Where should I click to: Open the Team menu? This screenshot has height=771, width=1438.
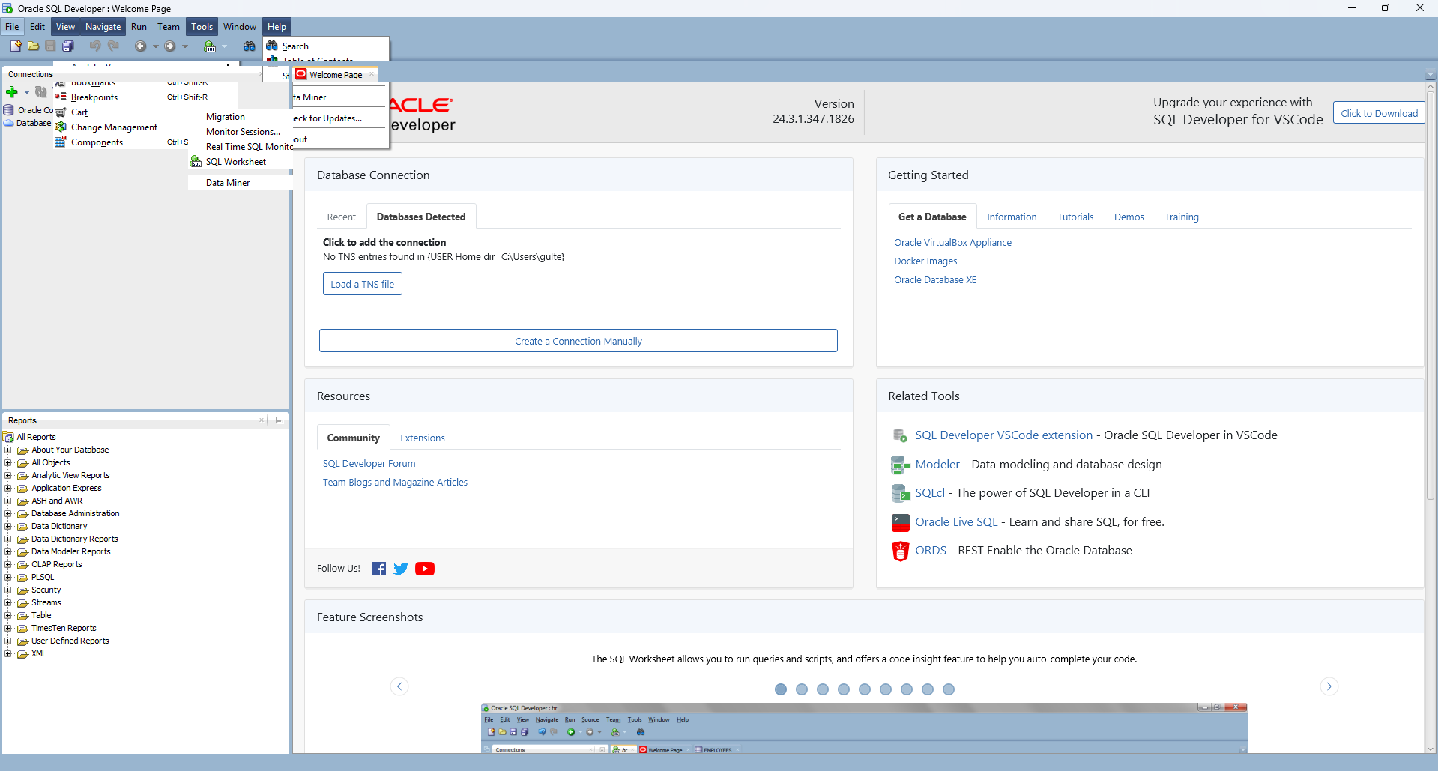coord(169,27)
